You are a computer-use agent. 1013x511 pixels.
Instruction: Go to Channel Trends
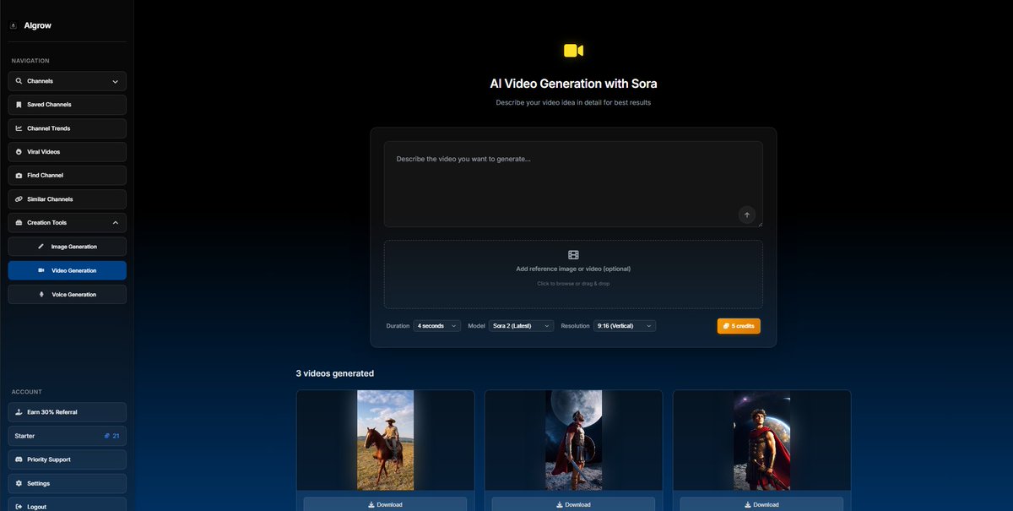point(68,128)
